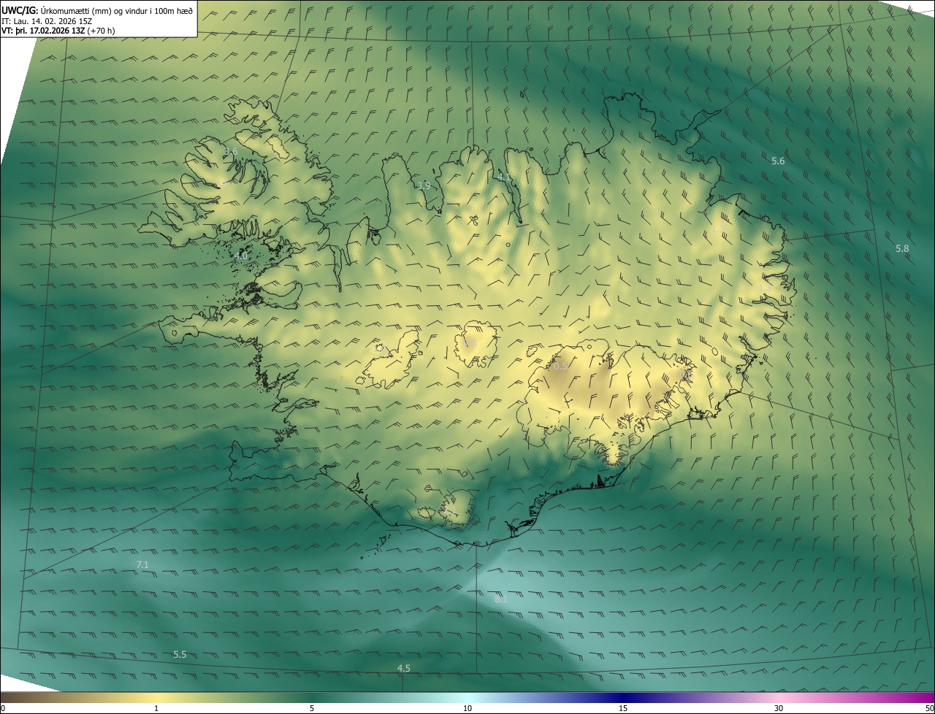
Task: Click the valid time 'VT: þri. 17.02.2026 13Z (+70 h)'
Action: 58,31
